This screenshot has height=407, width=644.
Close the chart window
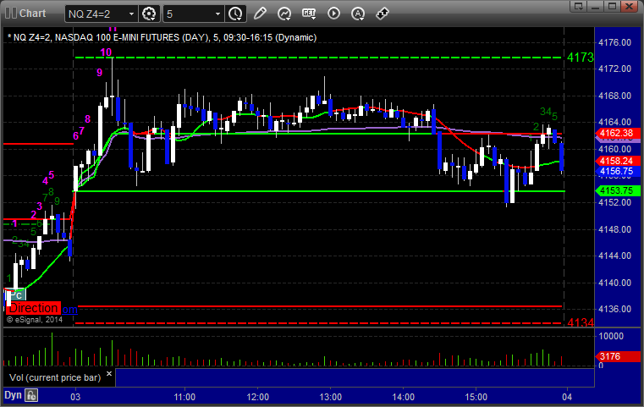point(629,6)
